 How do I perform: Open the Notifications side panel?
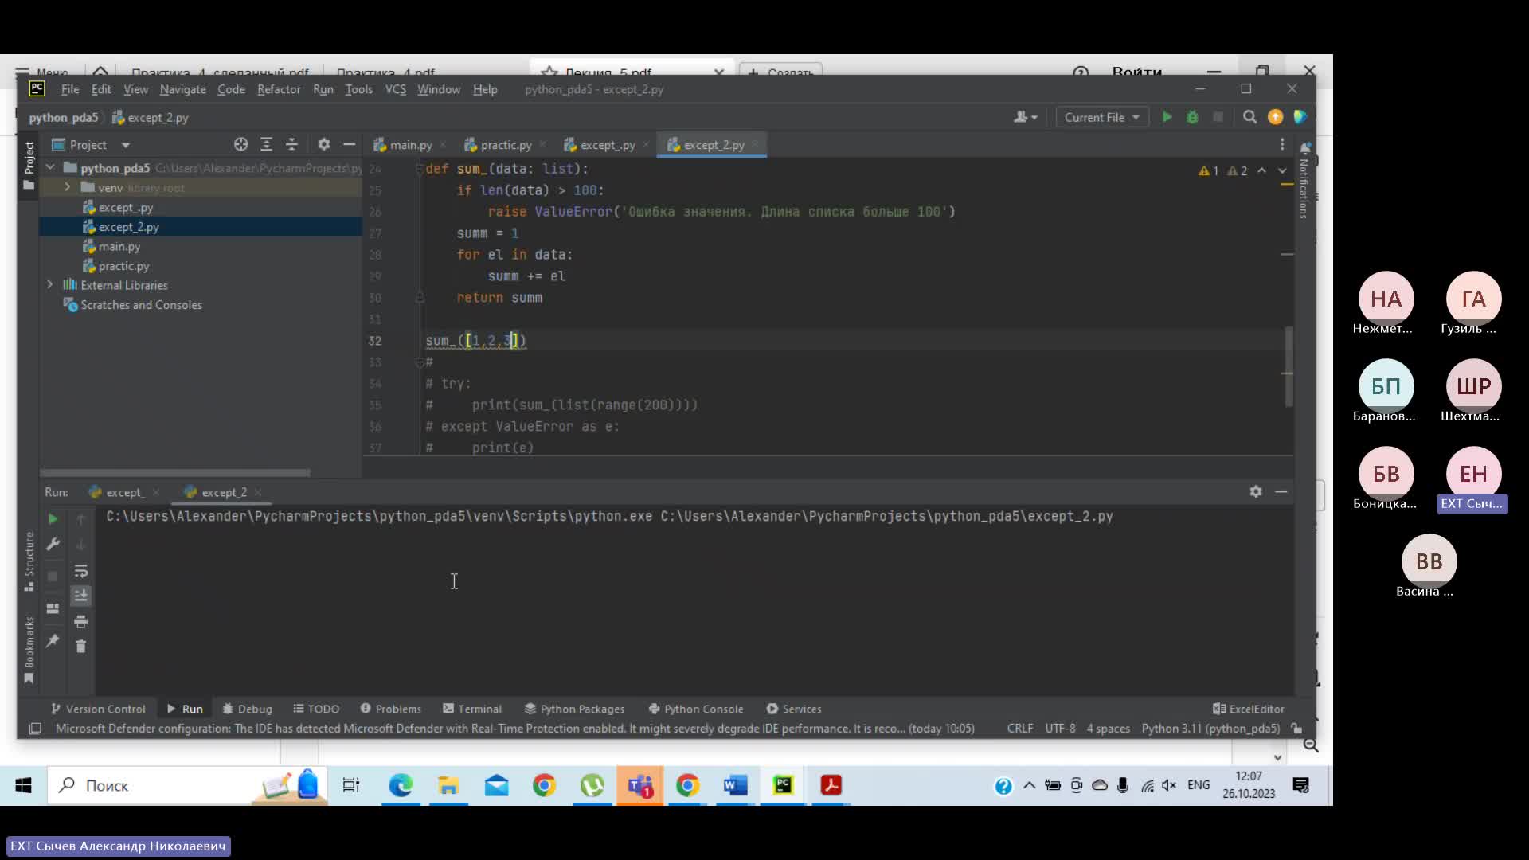coord(1304,181)
